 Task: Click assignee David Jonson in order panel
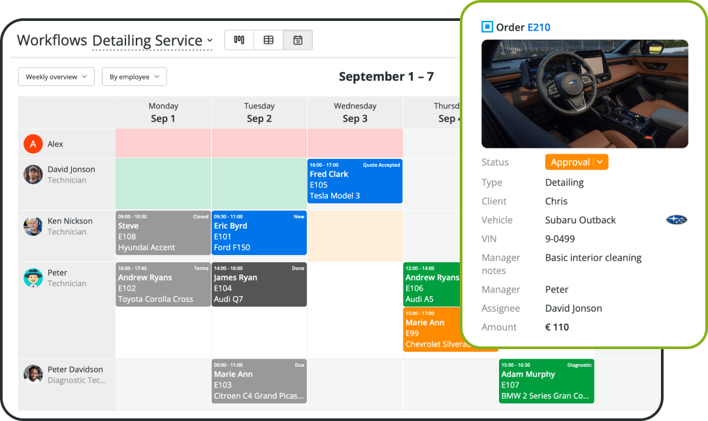(573, 308)
